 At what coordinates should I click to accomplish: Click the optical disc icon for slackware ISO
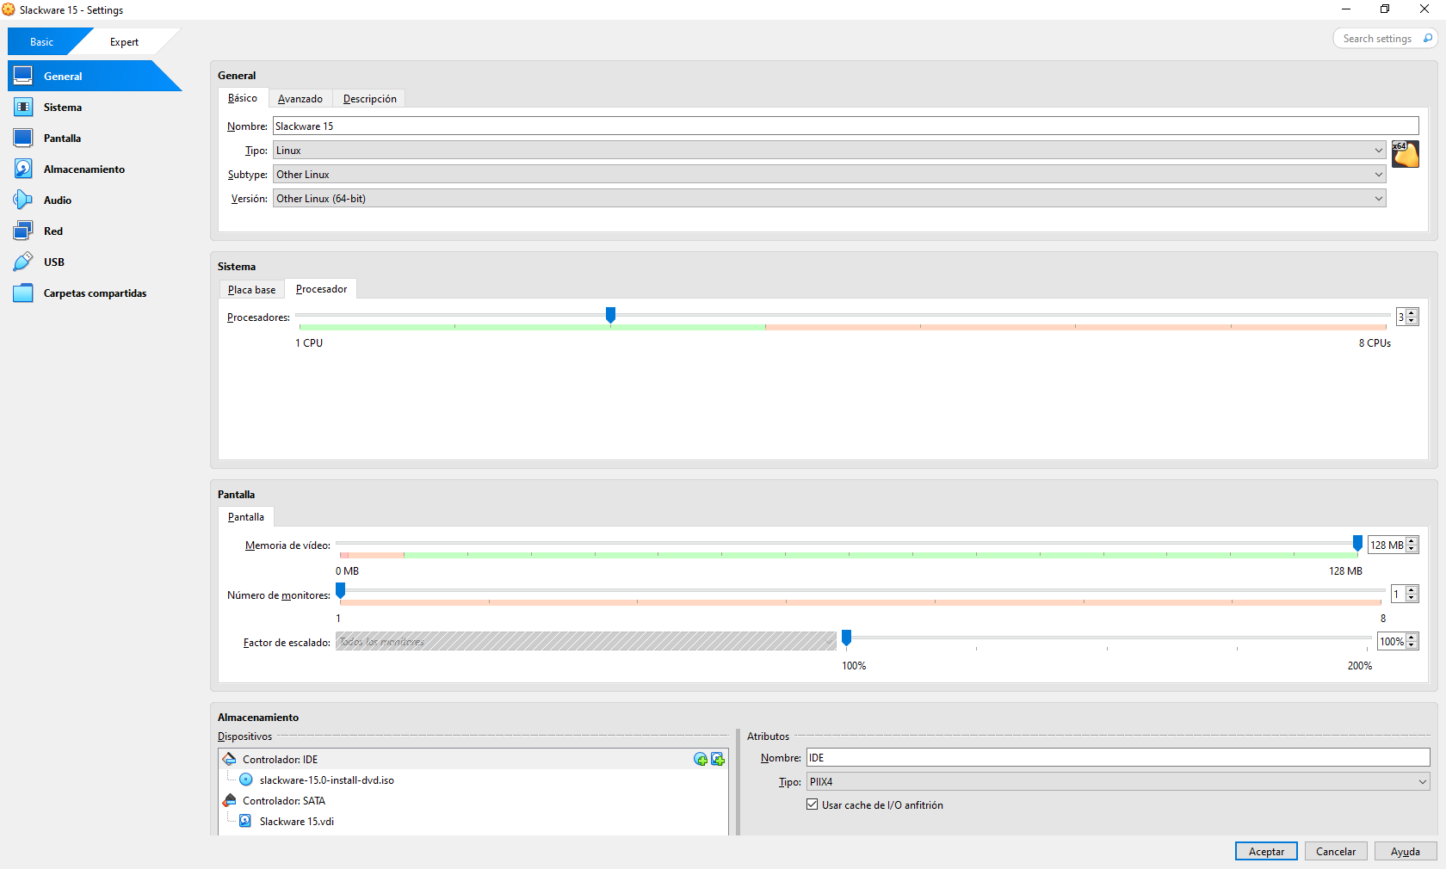(x=246, y=780)
